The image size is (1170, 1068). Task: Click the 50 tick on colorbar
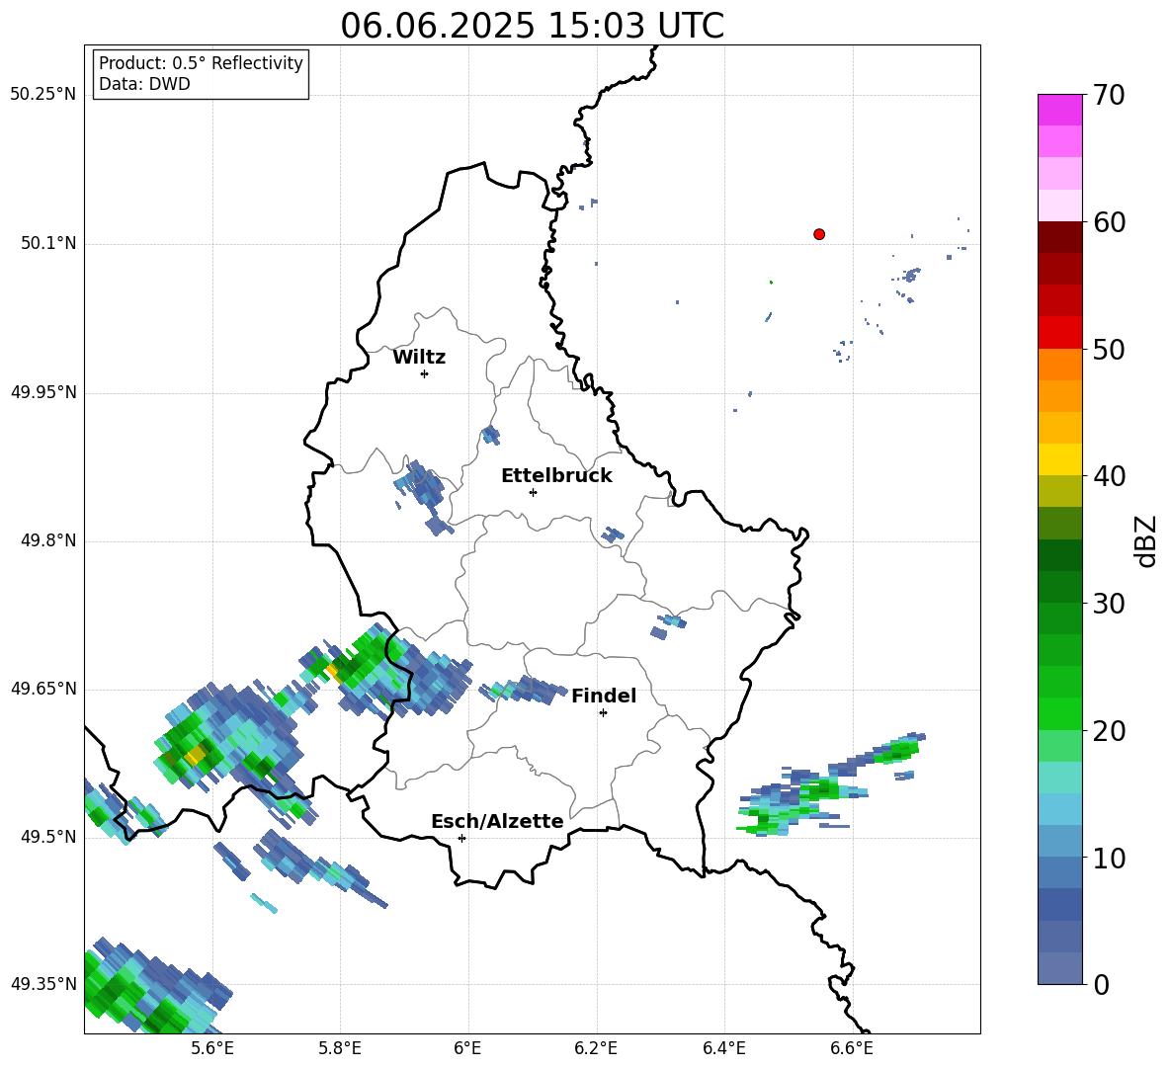1109,349
